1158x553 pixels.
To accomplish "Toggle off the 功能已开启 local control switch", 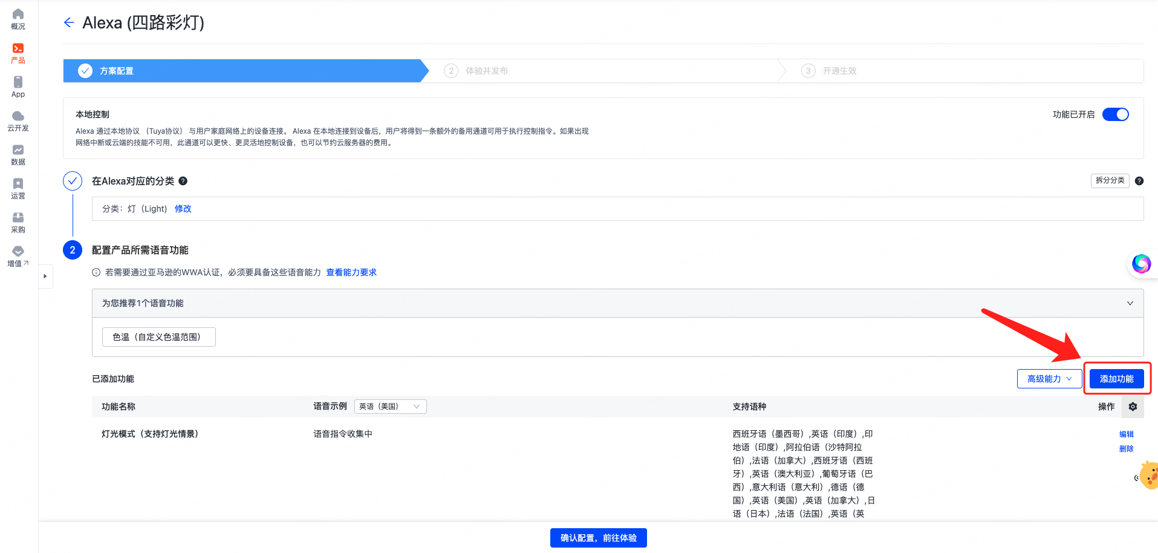I will (x=1116, y=114).
